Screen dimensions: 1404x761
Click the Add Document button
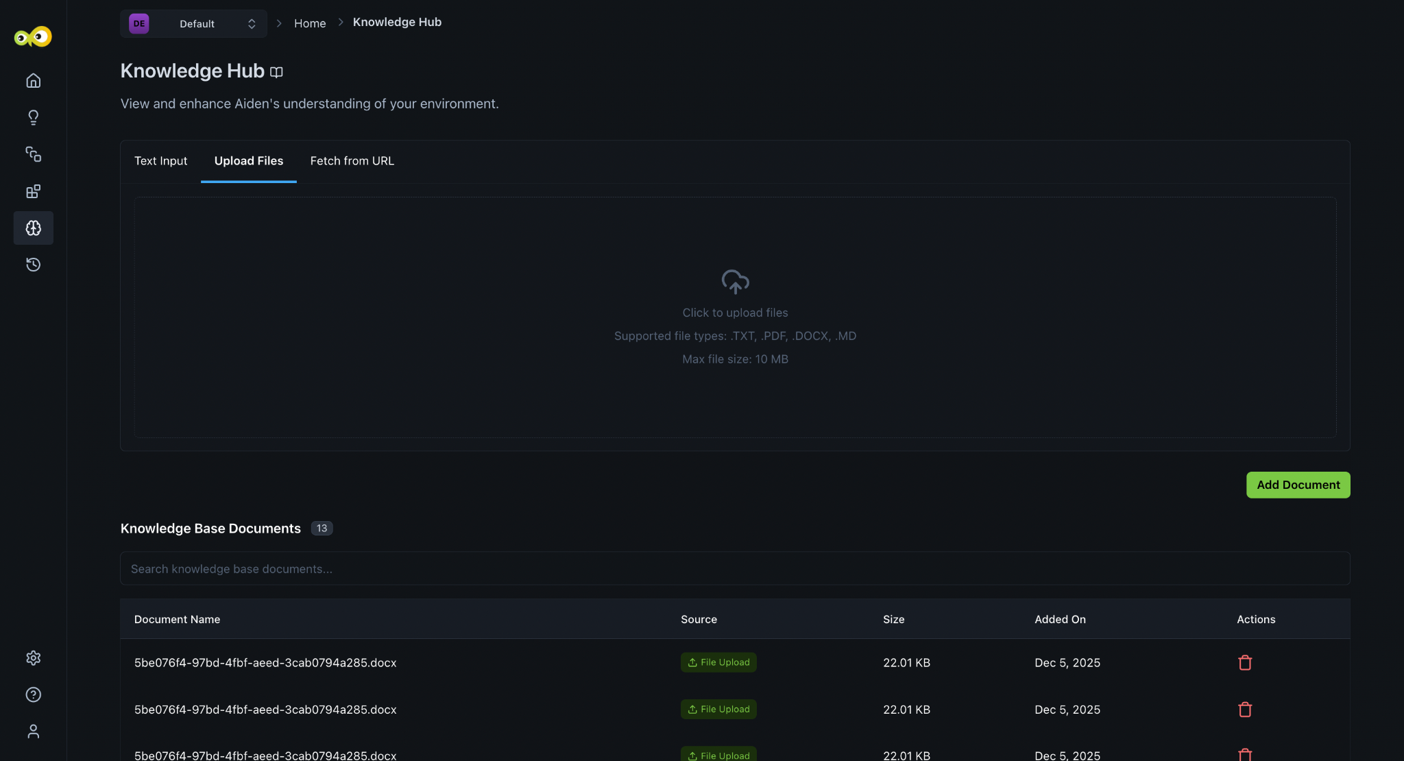click(1298, 485)
